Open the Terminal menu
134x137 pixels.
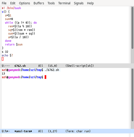pyautogui.click(x=64, y=3)
